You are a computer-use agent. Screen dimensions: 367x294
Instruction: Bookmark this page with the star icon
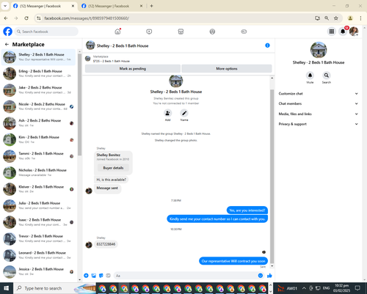point(336,18)
